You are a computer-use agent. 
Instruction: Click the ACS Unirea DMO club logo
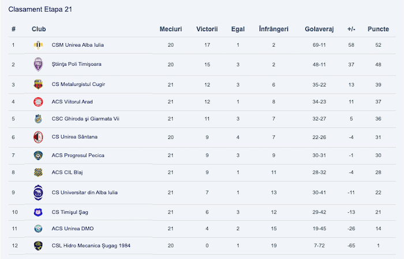click(x=38, y=229)
